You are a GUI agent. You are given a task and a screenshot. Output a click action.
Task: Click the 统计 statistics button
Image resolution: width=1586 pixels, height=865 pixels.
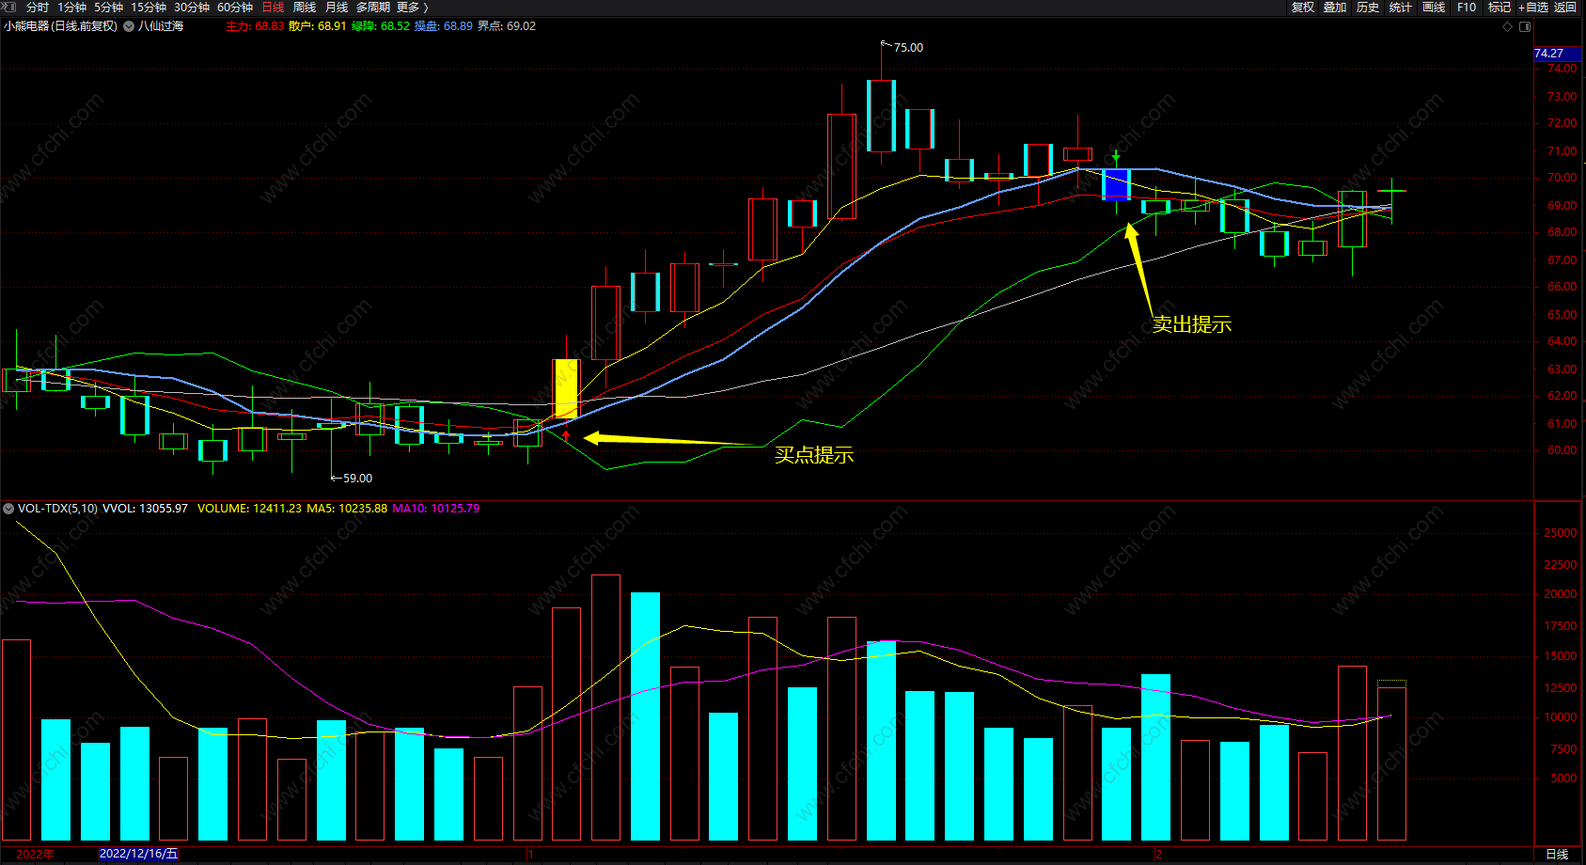[1401, 7]
